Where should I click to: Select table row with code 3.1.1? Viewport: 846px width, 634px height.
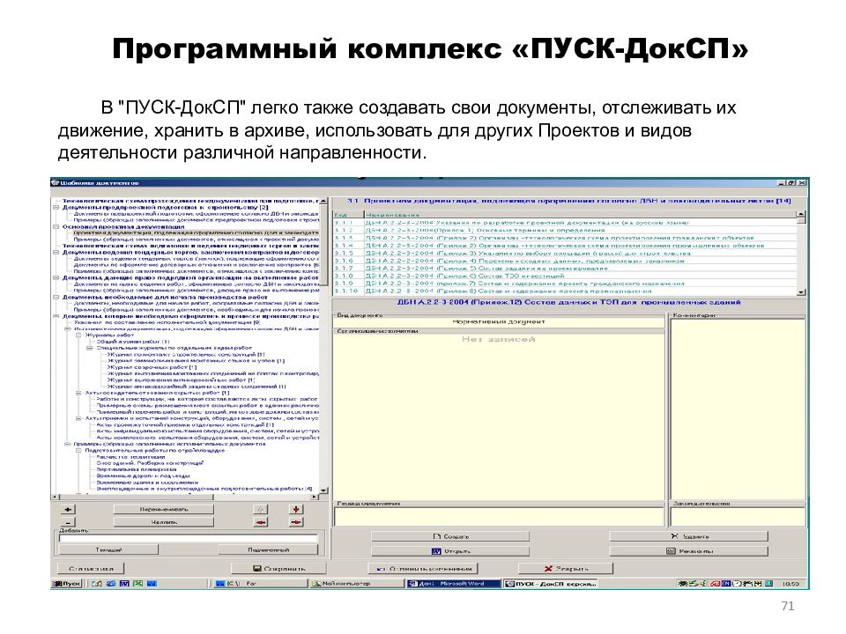click(564, 222)
